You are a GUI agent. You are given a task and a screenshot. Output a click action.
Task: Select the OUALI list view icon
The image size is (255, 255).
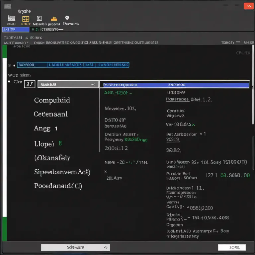[12, 18]
